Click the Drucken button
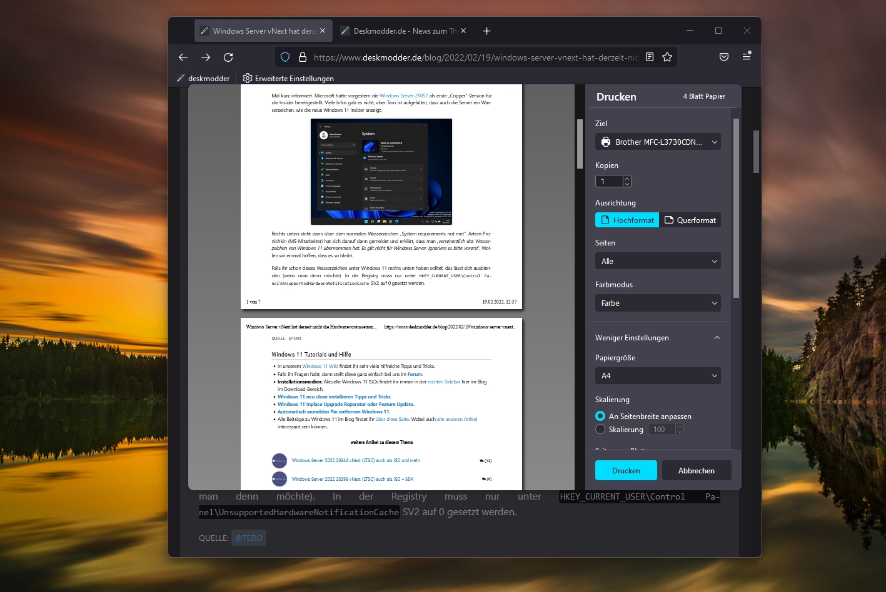886x592 pixels. [x=626, y=470]
